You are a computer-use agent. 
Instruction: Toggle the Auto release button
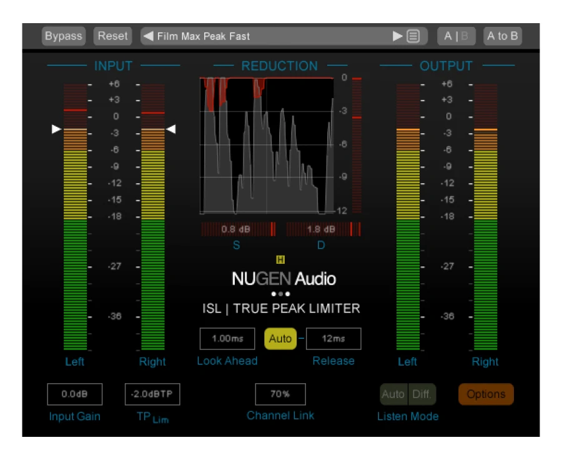[280, 338]
